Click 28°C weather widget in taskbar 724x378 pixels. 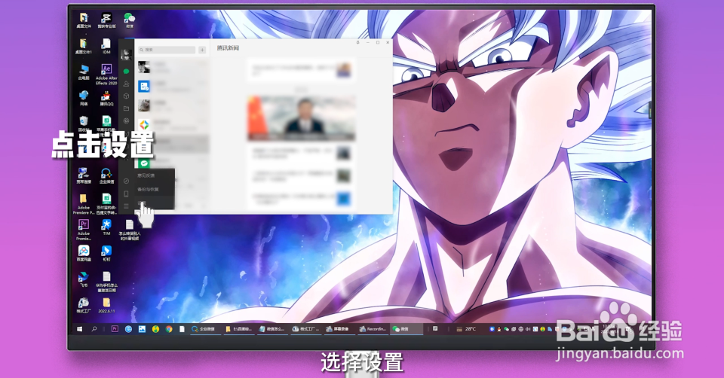[466, 329]
